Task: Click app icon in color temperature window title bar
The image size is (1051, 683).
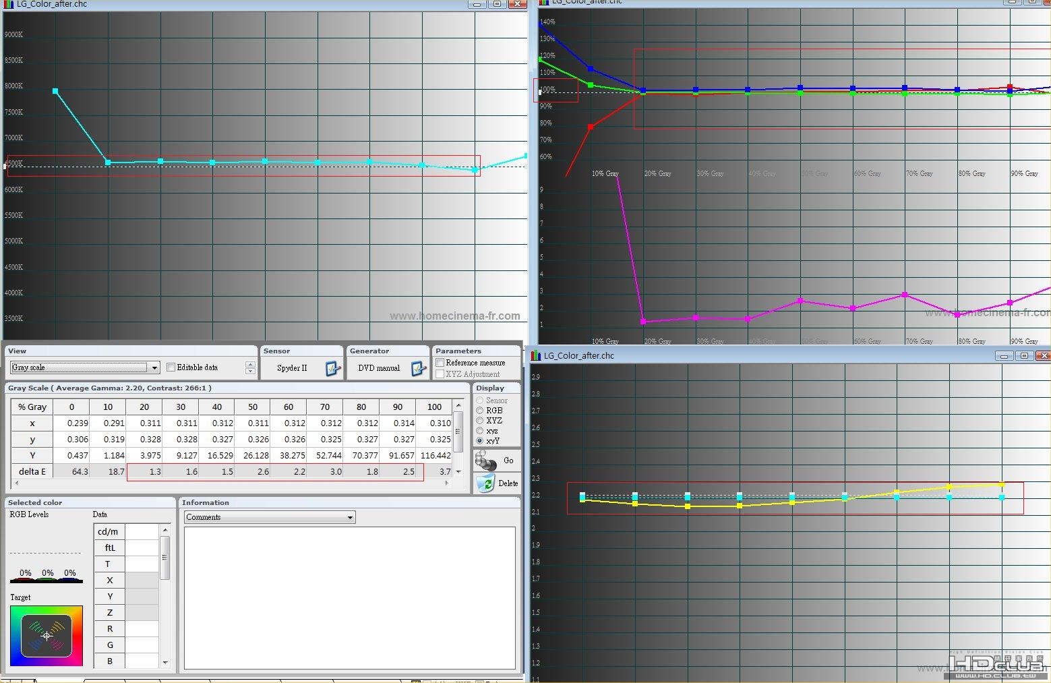Action: coord(9,4)
